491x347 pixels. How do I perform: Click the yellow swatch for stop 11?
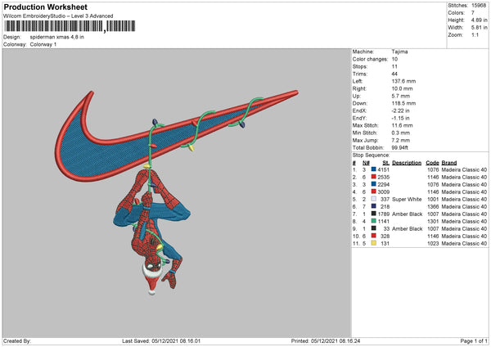pos(374,243)
